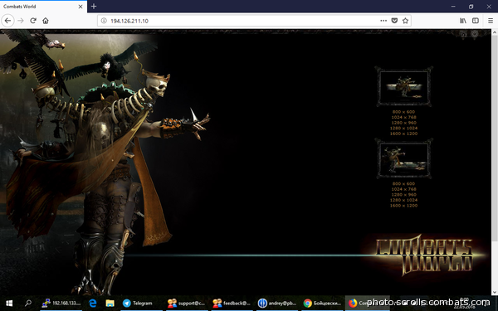Viewport: 498px width, 311px height.
Task: Launch Microsoft Edge from the taskbar
Action: 93,304
